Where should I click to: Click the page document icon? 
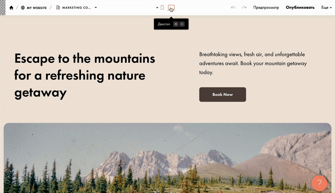click(58, 8)
